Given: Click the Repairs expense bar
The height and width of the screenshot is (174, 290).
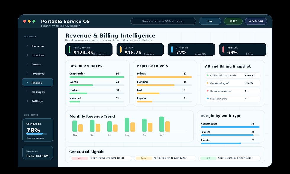Looking at the screenshot, I should click(165, 102).
